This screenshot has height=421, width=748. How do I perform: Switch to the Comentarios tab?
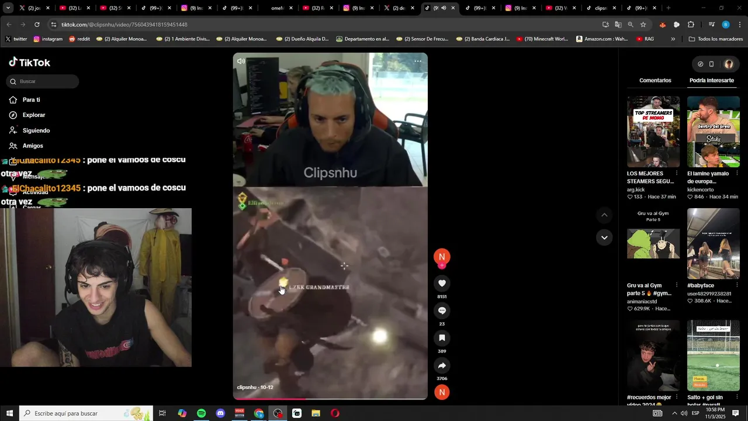[655, 81]
